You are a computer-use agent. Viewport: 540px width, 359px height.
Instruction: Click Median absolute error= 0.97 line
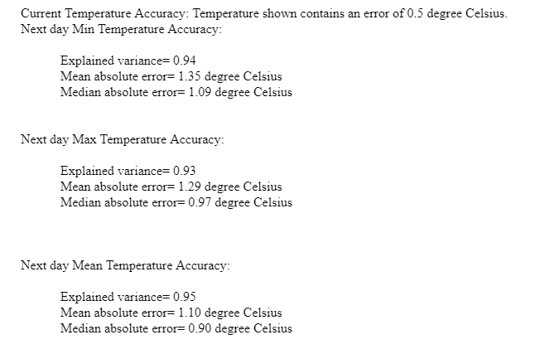(x=176, y=202)
